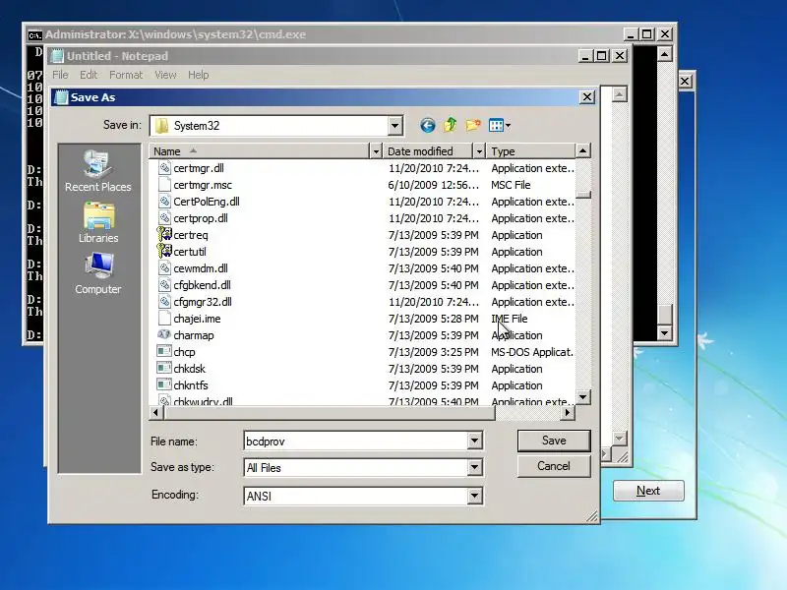
Task: Click the cmd.exe icon in the Administrator title bar
Action: click(35, 35)
